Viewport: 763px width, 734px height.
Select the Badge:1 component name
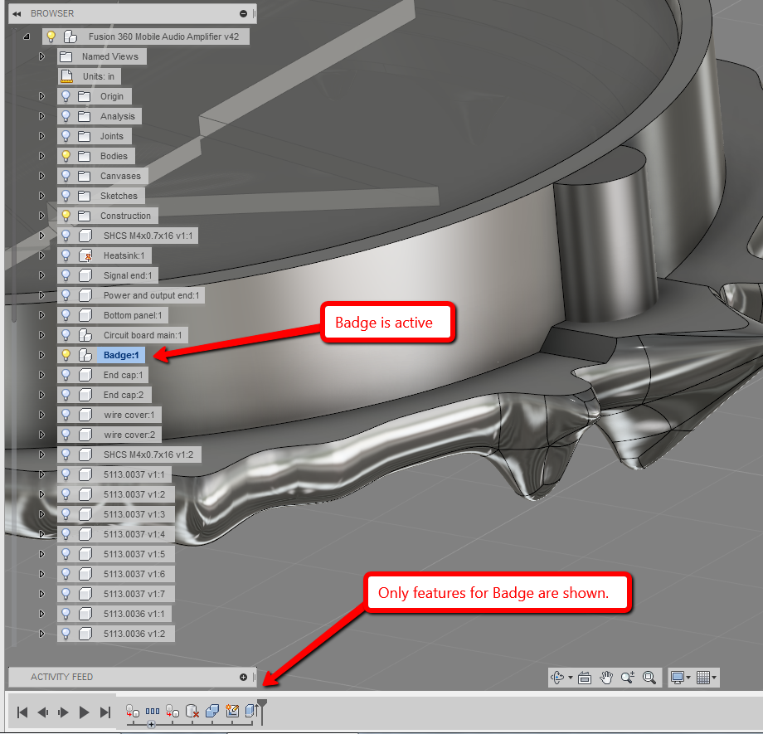pos(121,354)
